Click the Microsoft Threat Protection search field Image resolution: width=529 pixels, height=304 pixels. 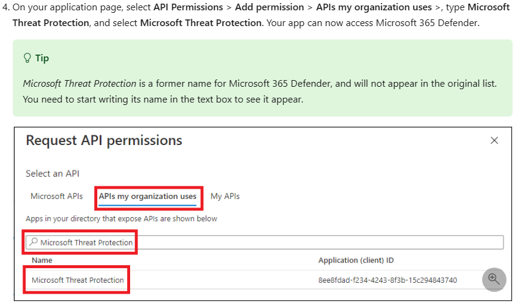pyautogui.click(x=264, y=242)
